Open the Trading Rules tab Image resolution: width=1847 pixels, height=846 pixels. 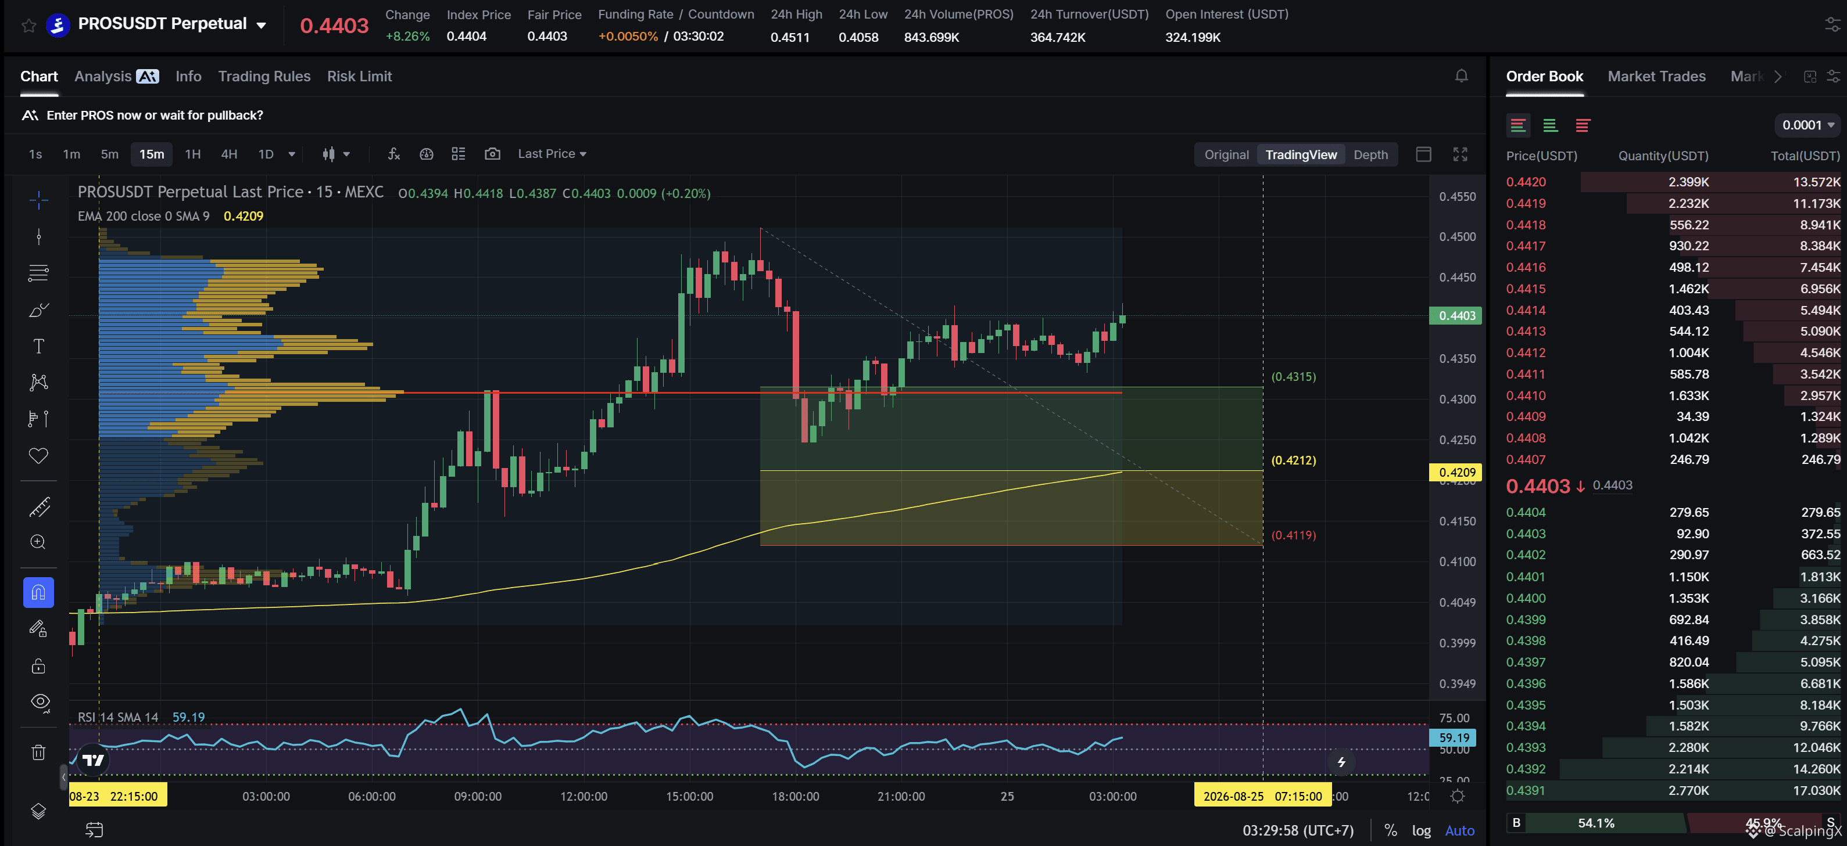(x=264, y=76)
